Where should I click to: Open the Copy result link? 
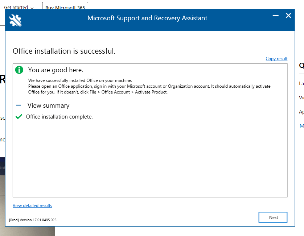(x=276, y=59)
